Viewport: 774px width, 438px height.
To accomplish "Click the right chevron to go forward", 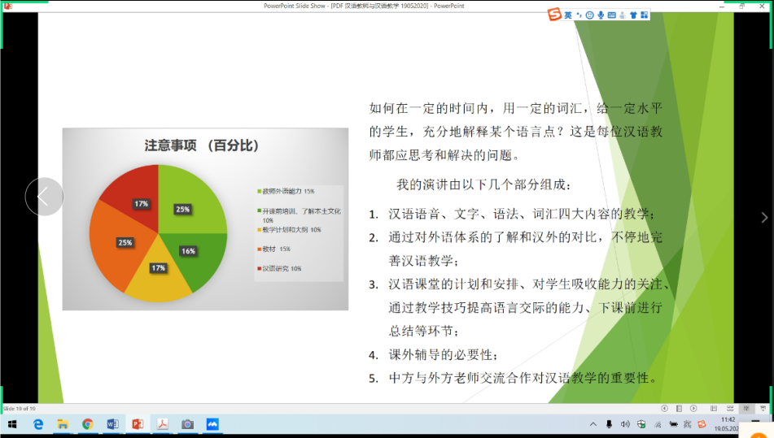I will click(x=763, y=217).
